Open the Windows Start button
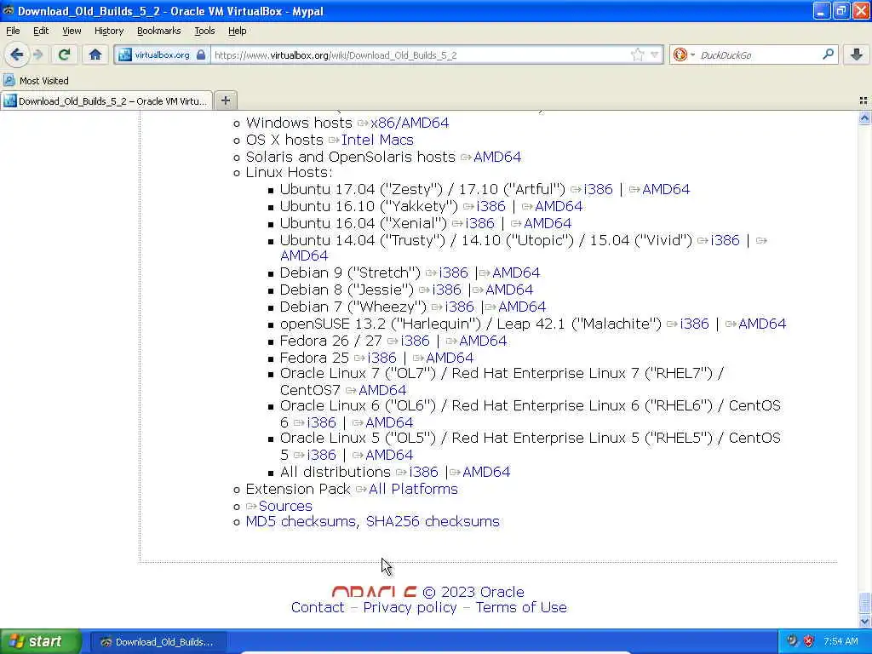This screenshot has height=654, width=872. [x=41, y=641]
